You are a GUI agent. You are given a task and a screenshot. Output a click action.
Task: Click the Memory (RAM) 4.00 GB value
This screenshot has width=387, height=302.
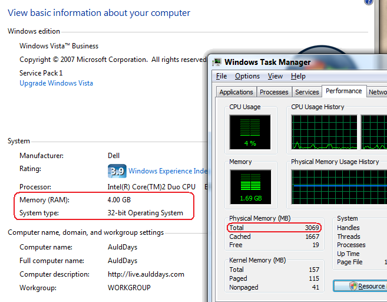[x=119, y=200]
